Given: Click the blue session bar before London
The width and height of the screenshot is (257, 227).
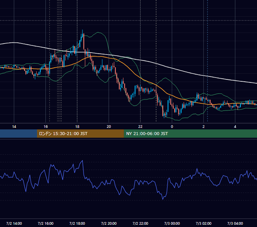Looking at the screenshot, I should coord(19,134).
